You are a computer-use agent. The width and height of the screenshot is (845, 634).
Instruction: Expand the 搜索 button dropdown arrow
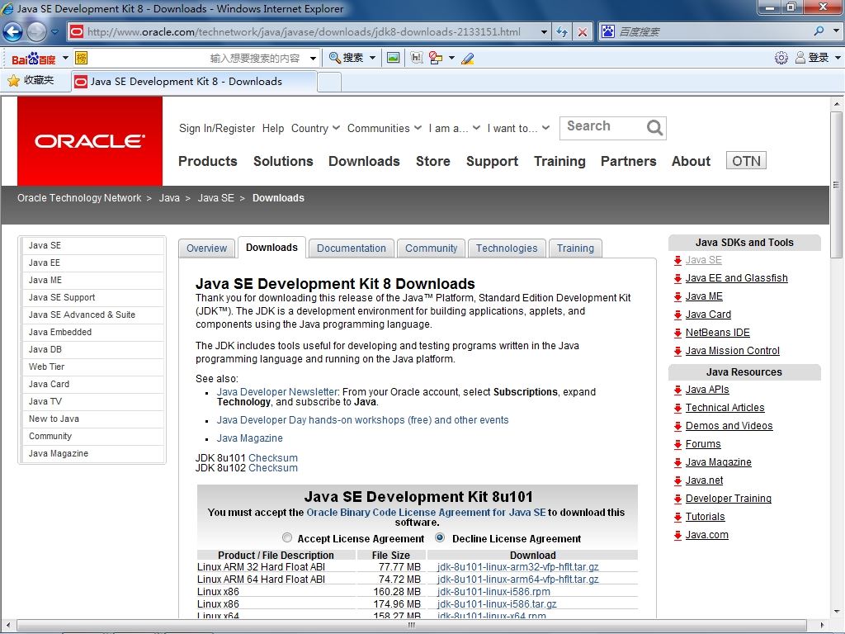(x=372, y=58)
